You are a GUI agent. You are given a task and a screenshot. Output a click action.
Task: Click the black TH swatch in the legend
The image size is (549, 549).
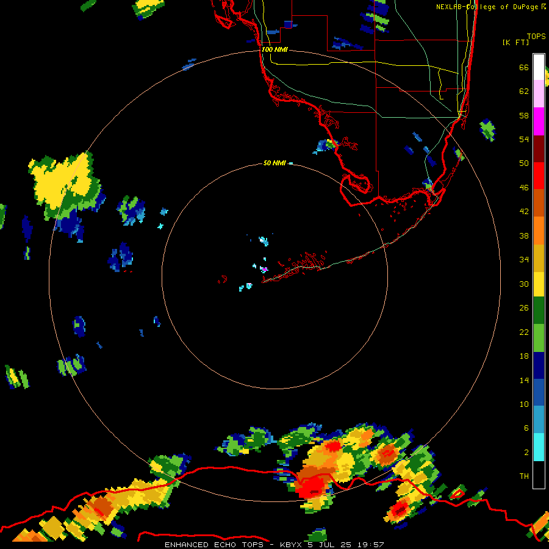click(x=539, y=475)
